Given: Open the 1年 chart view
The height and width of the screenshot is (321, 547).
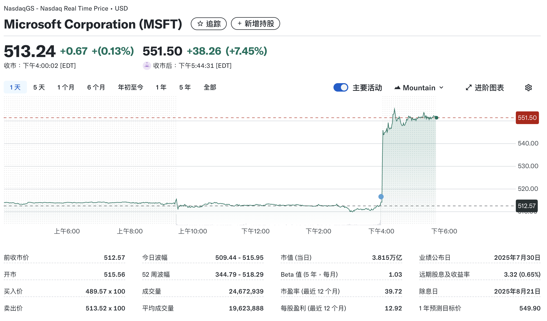Looking at the screenshot, I should [x=161, y=87].
